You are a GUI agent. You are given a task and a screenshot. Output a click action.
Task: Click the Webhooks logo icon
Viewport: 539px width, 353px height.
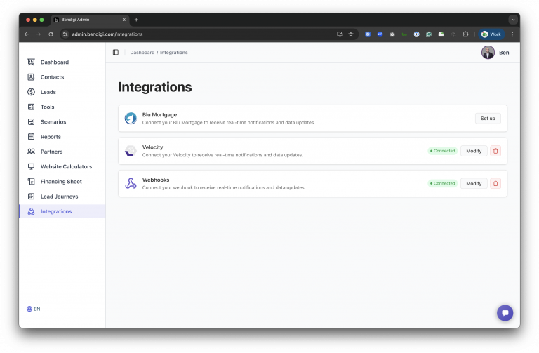point(131,183)
